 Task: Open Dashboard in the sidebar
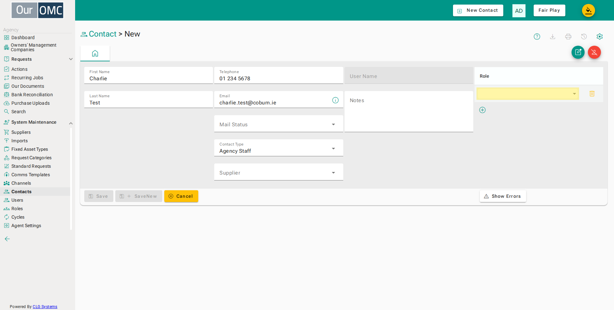[23, 38]
